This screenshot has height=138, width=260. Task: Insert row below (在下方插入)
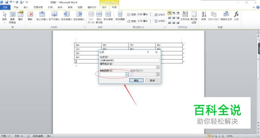[54, 16]
